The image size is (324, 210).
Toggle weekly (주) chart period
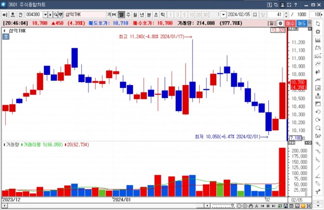click(128, 14)
